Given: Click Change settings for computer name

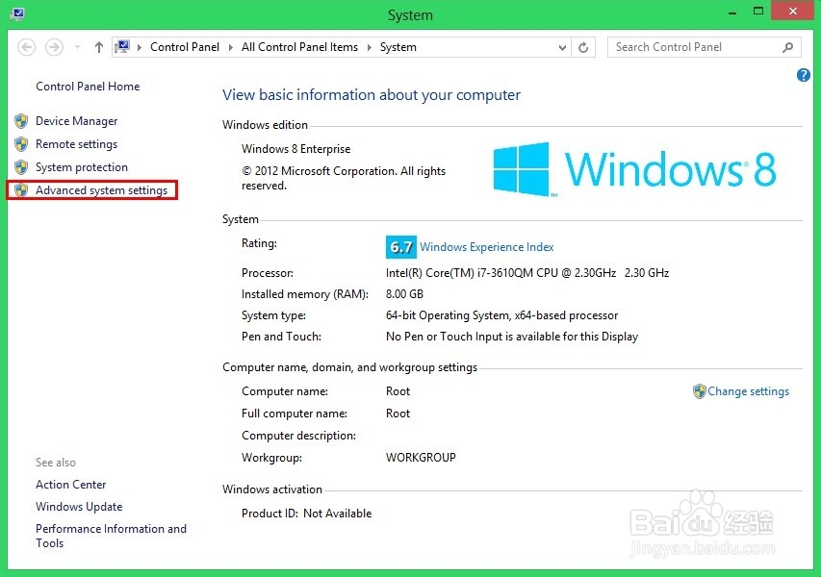Looking at the screenshot, I should (x=748, y=391).
